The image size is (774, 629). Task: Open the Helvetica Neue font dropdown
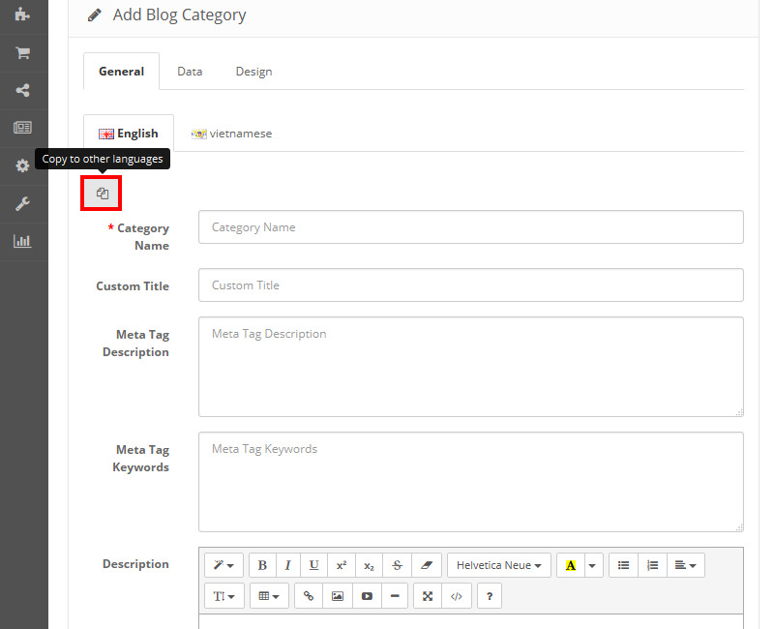[498, 565]
